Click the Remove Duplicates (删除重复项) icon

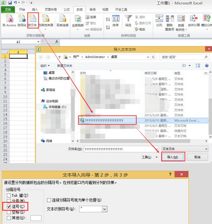click(x=169, y=18)
